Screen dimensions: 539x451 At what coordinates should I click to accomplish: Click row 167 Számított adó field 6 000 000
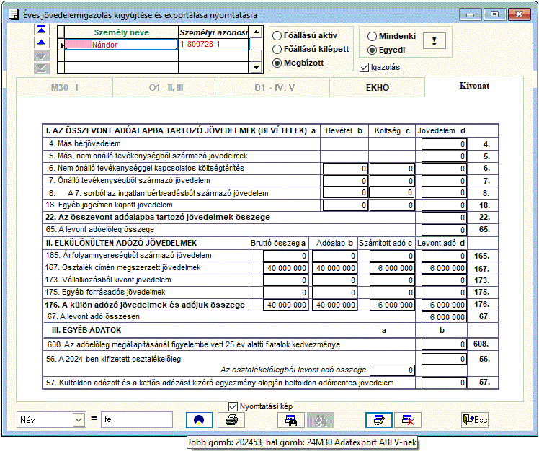coord(392,268)
